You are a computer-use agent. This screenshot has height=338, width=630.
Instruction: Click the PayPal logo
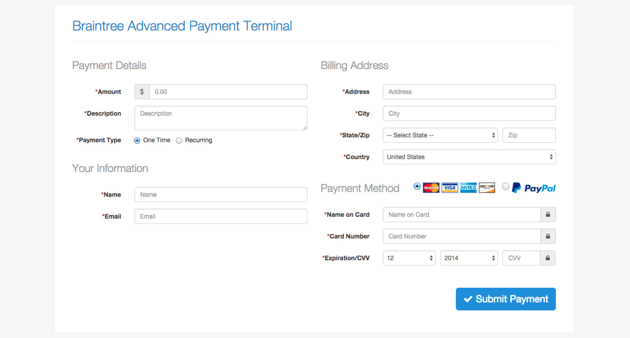(534, 188)
